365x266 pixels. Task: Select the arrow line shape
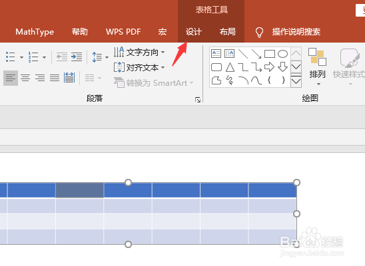pyautogui.click(x=256, y=54)
